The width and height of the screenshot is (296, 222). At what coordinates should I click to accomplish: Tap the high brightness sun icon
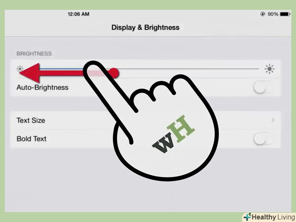270,69
